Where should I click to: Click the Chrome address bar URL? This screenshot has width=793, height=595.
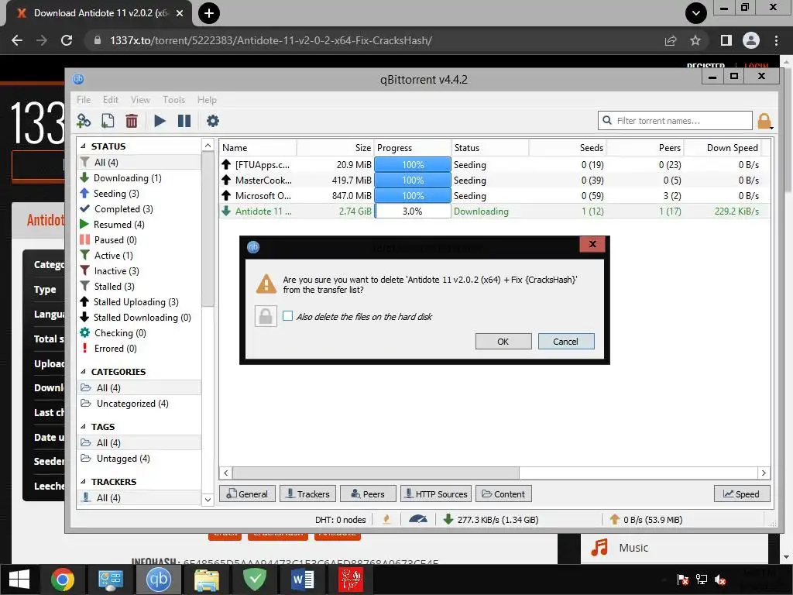coord(271,40)
